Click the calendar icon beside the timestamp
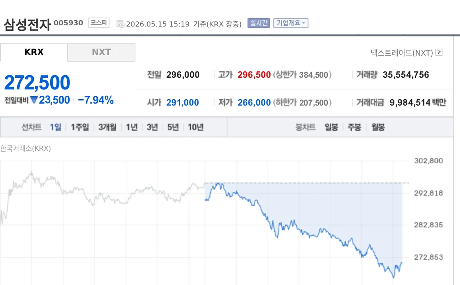The width and height of the screenshot is (460, 285). tap(120, 24)
